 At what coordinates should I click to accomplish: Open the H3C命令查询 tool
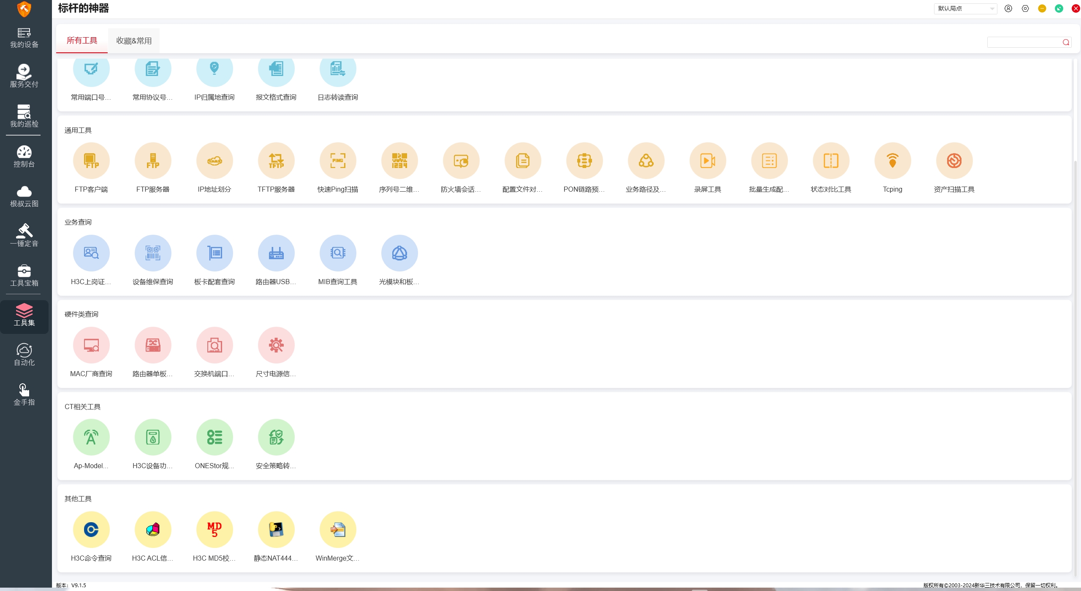[x=91, y=529]
